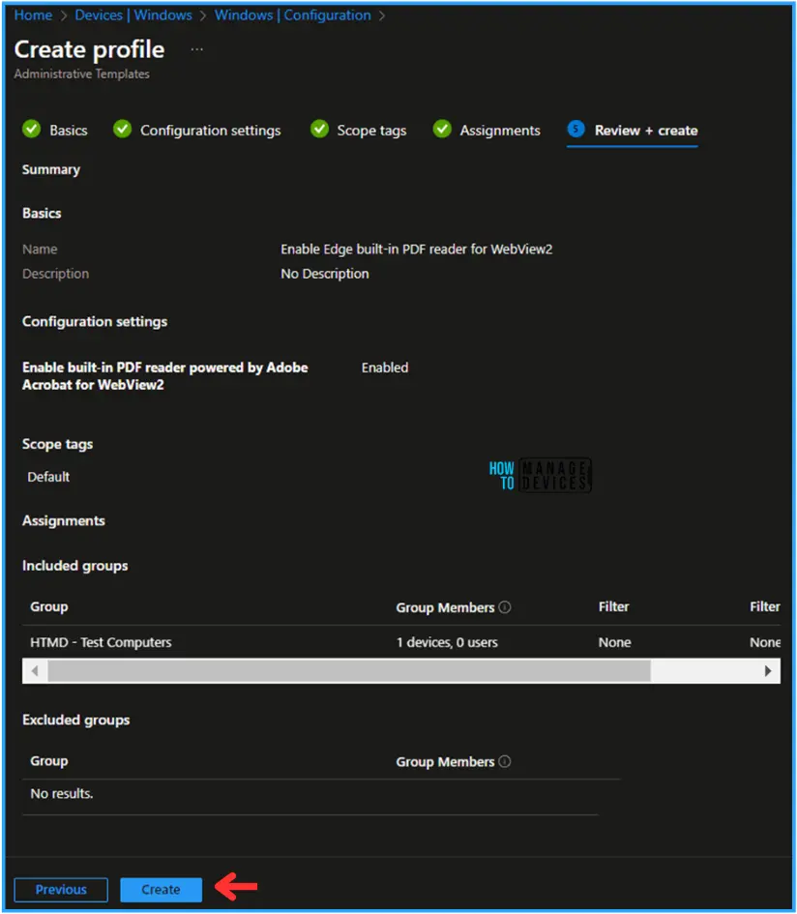Screen dimensions: 797x914
Task: Click the 'No results.' text in Excluded groups
Action: [62, 794]
